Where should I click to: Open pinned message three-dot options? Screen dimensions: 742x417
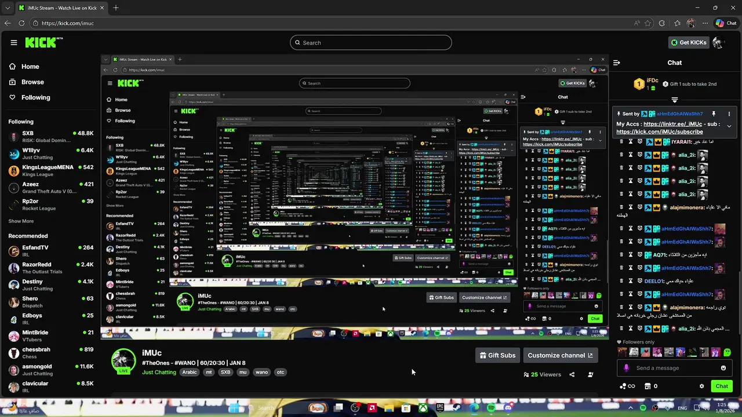(x=729, y=114)
